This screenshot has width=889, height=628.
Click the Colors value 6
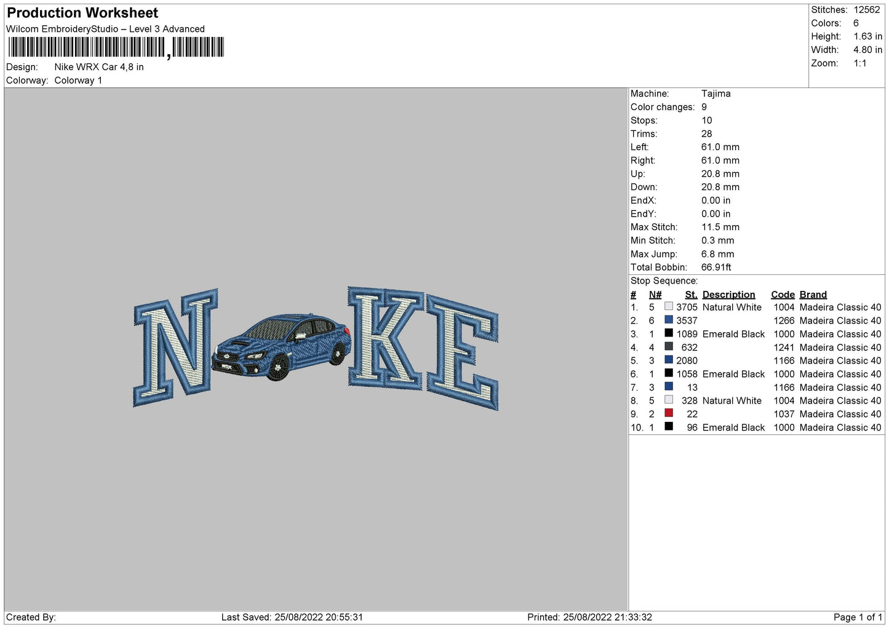pos(856,23)
